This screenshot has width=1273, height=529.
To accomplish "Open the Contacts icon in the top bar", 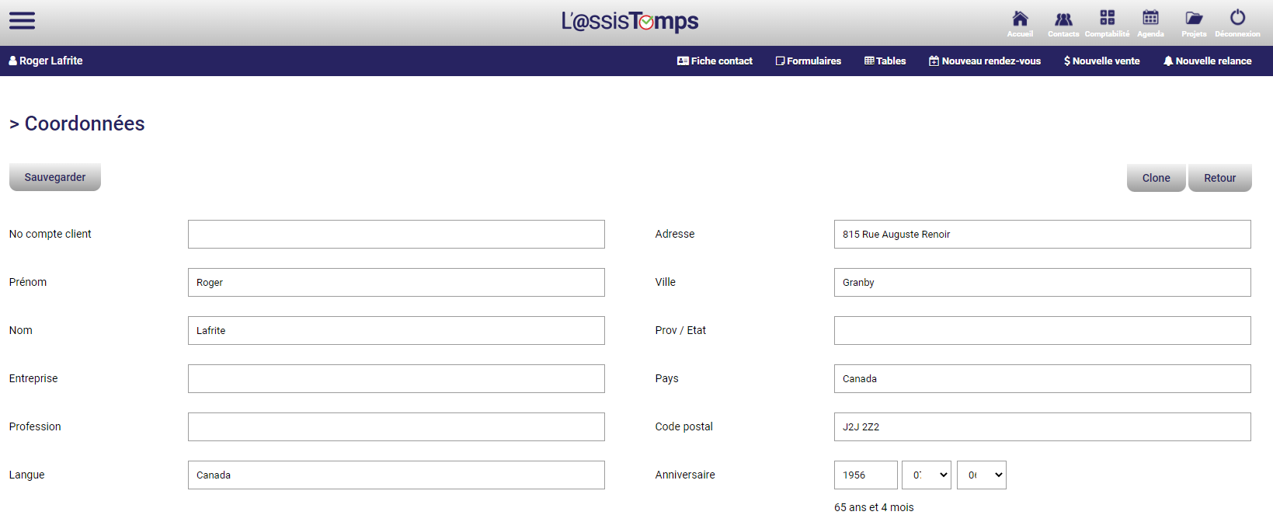I will (x=1063, y=19).
